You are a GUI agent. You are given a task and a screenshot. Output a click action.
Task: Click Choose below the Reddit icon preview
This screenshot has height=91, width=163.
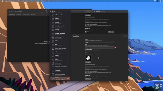[x=88, y=62]
